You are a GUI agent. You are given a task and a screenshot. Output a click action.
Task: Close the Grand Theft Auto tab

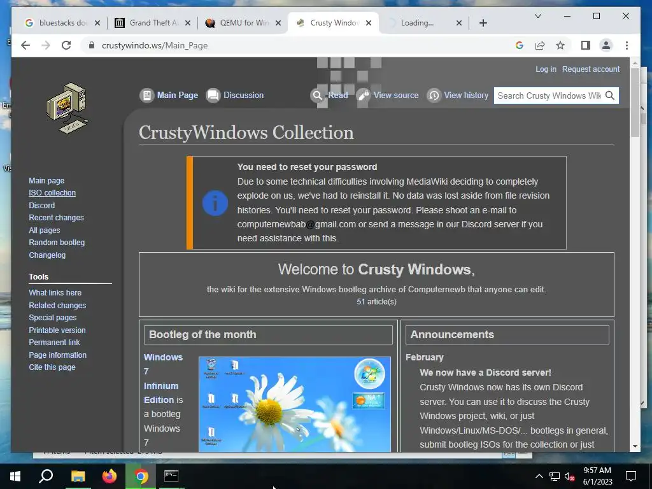coord(188,23)
